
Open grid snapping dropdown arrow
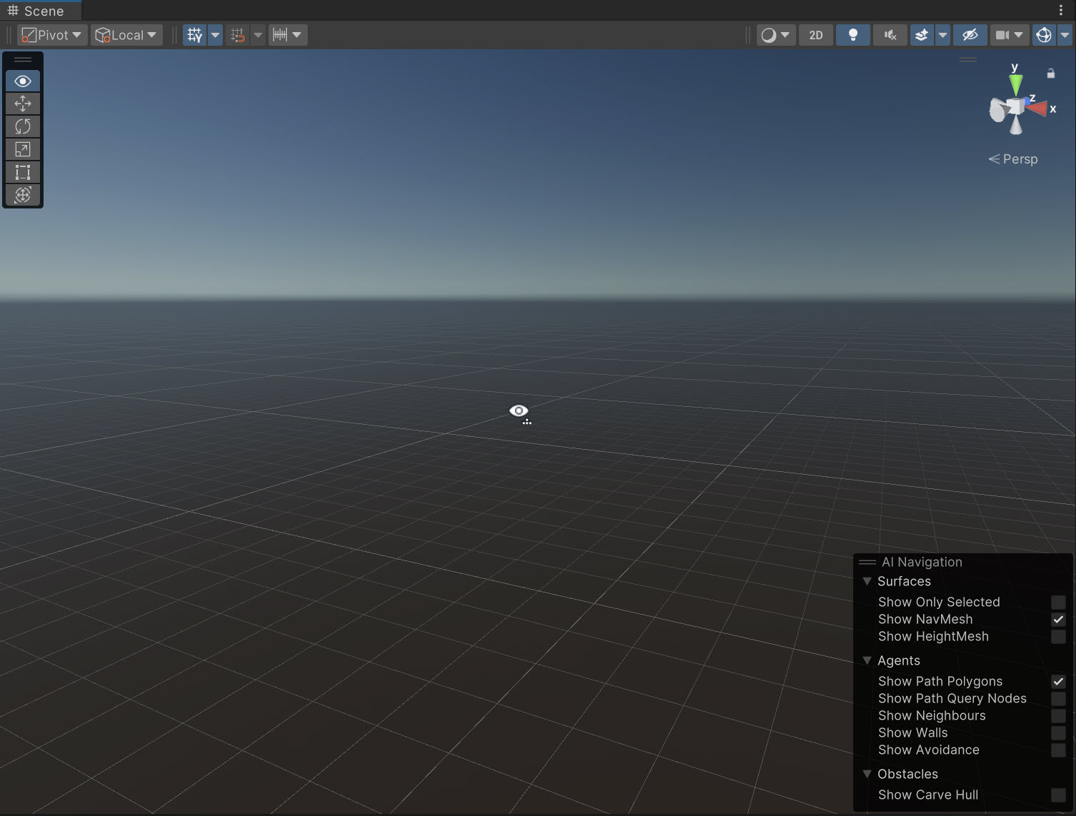click(258, 35)
